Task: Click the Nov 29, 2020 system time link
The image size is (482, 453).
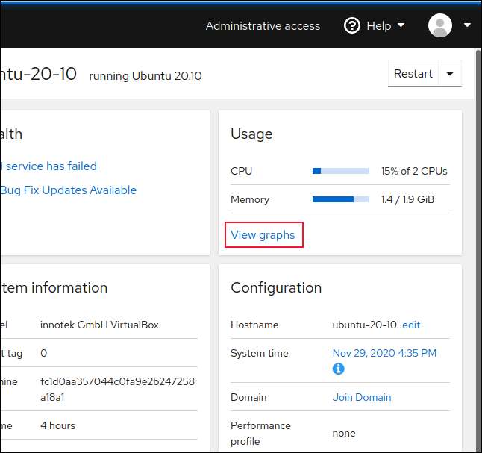Action: pyautogui.click(x=384, y=353)
